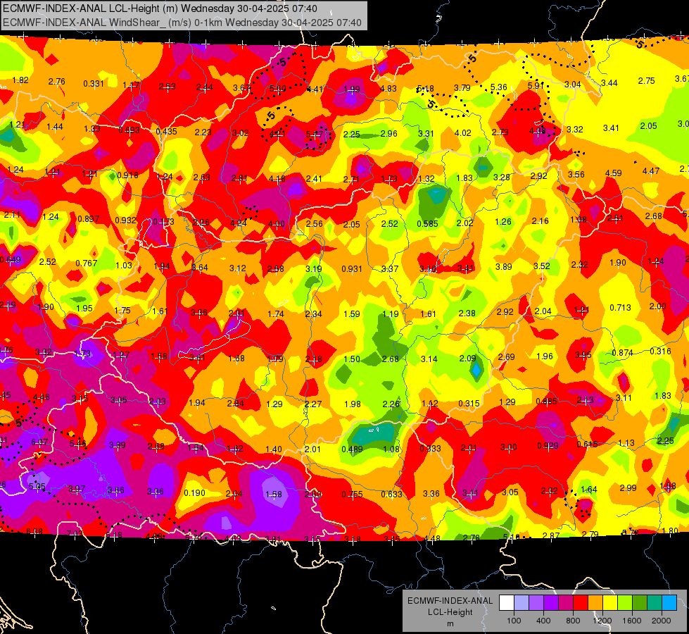The image size is (689, 634).
Task: Click the wind shear value '4.59'
Action: [x=614, y=173]
